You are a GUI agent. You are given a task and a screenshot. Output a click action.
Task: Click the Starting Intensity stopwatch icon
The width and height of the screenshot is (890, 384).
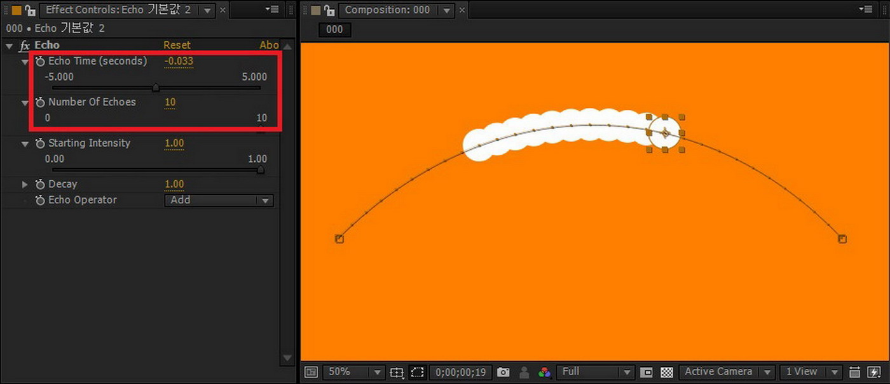[x=41, y=143]
